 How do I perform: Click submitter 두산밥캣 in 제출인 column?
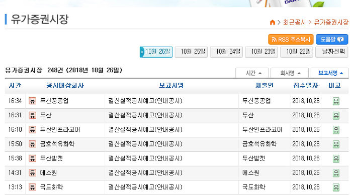coord(254,158)
